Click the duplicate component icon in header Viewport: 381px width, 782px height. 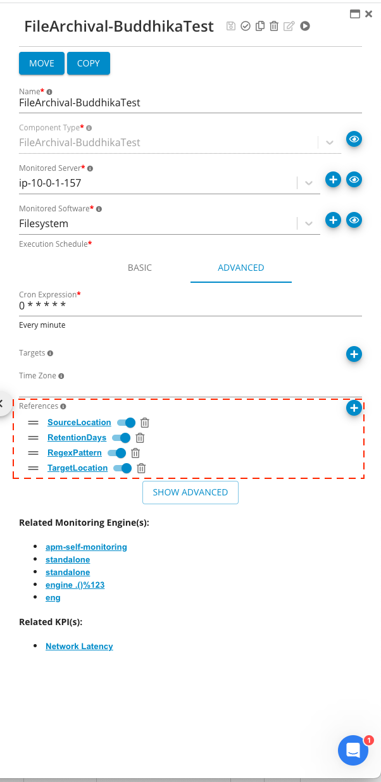[x=259, y=26]
